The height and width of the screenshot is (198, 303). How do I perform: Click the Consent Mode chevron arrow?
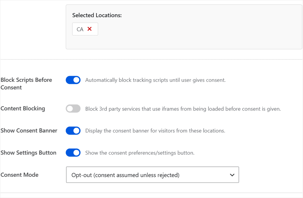coord(232,175)
